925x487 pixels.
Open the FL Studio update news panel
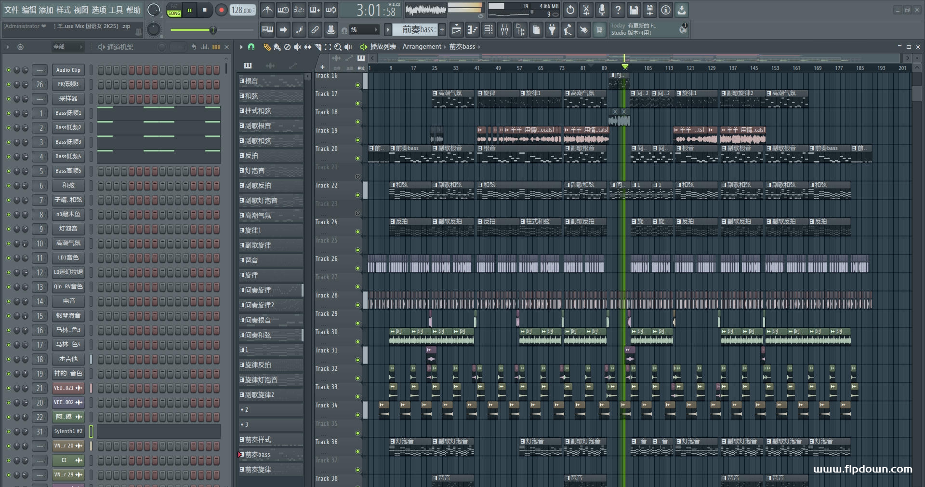pos(648,29)
